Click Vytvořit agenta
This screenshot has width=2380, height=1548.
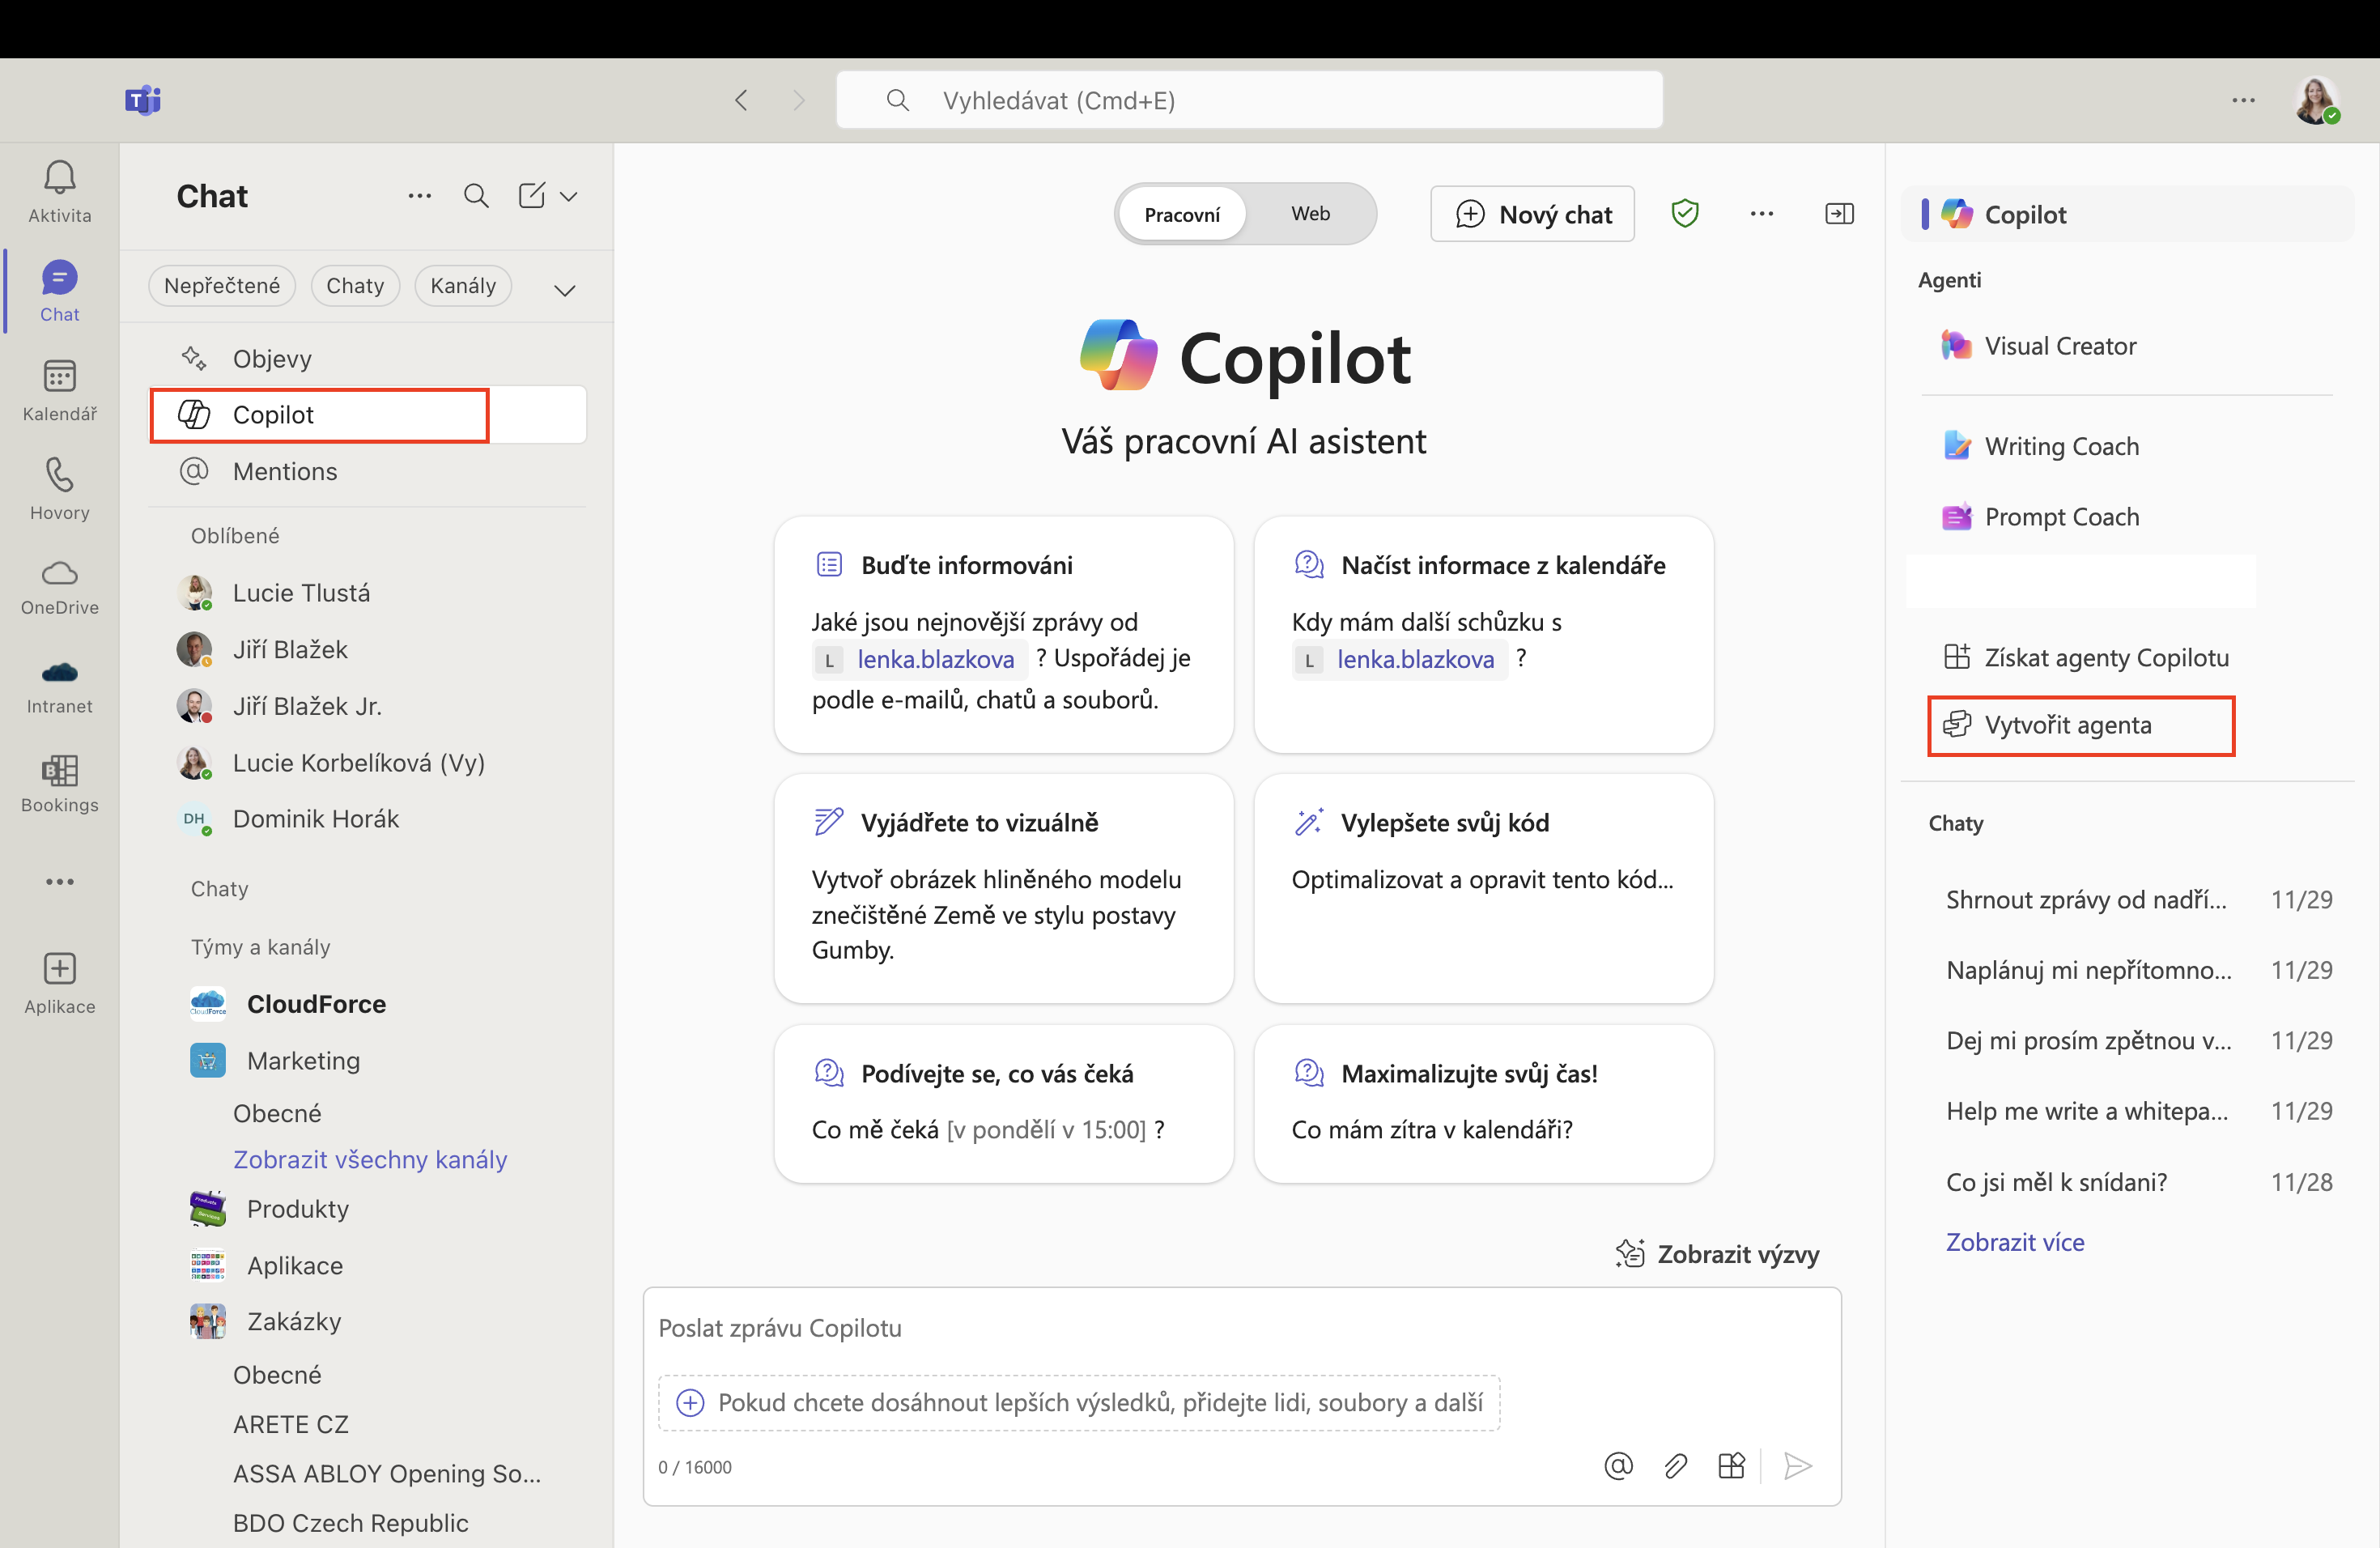(x=2081, y=725)
